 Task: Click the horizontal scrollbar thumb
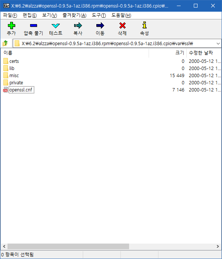pos(68,247)
